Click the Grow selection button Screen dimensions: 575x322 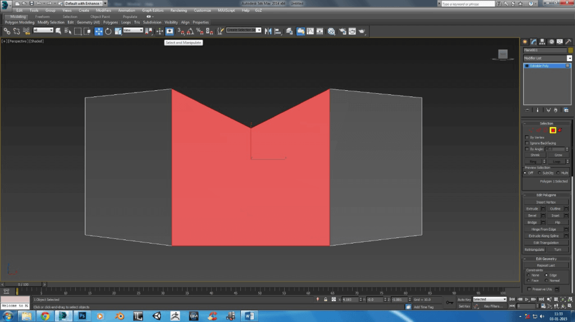point(558,155)
